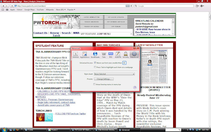
Task: Open the Windows Start orb
Action: point(4,130)
